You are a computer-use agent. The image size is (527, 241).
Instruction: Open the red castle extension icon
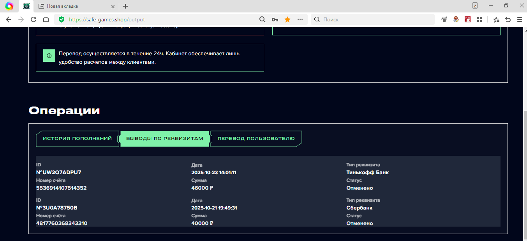(x=468, y=19)
